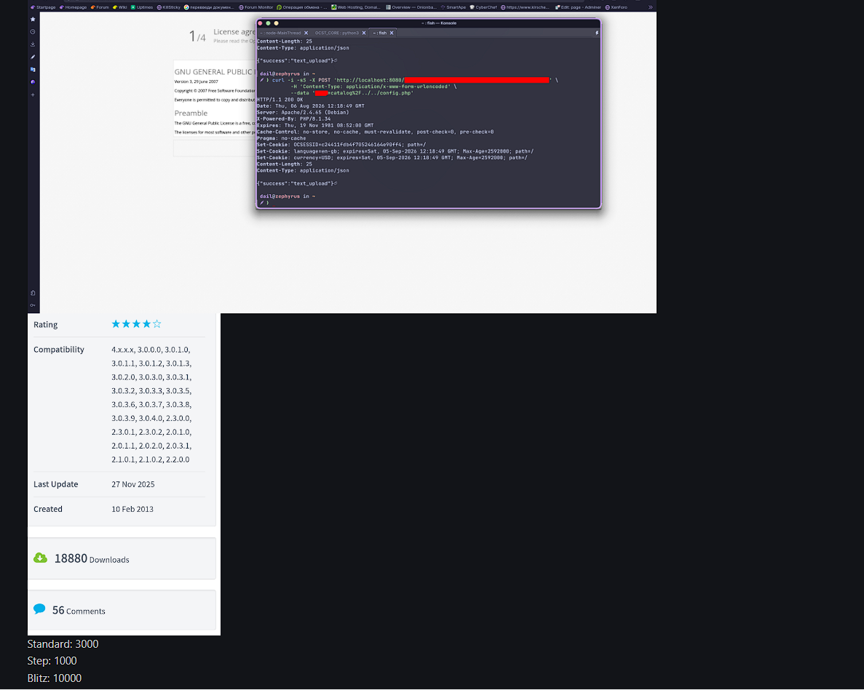Click the Konsole window title bar
The width and height of the screenshot is (864, 690).
tap(428, 23)
